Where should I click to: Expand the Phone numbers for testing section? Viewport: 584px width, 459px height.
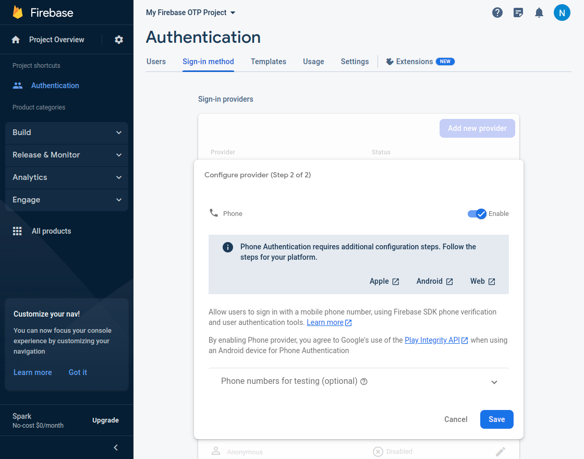494,382
